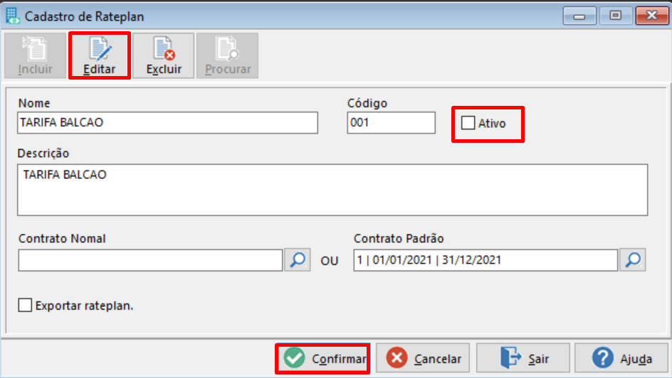This screenshot has height=378, width=672.
Task: Click the Cancelar button
Action: coord(423,358)
